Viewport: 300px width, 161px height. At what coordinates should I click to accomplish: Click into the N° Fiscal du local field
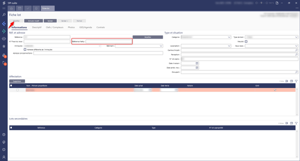(47, 41)
